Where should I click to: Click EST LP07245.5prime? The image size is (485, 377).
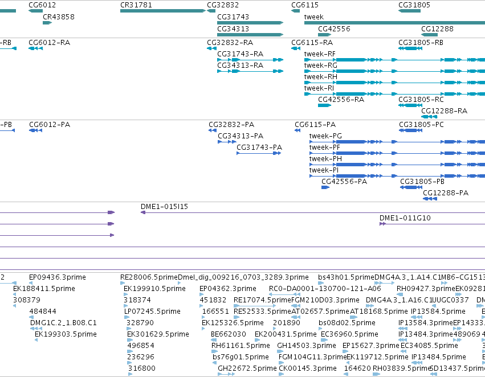pyautogui.click(x=152, y=312)
